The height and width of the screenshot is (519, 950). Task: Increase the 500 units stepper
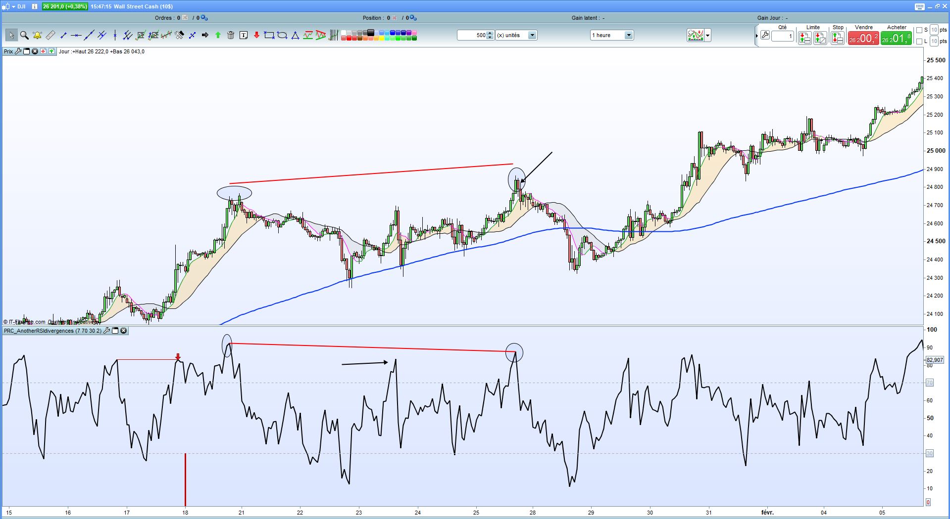point(490,33)
